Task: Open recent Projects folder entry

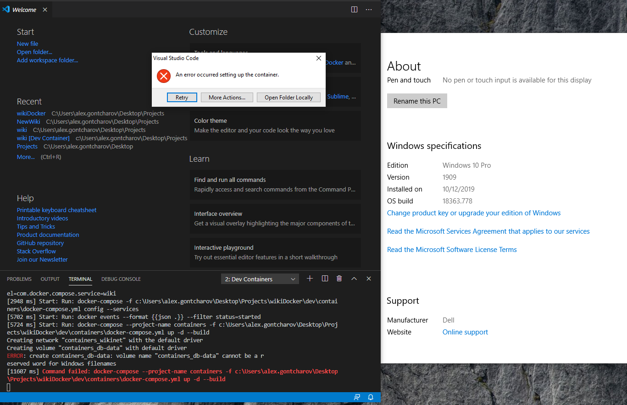Action: click(27, 147)
